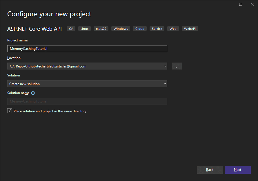Click the Location combo box field

(87, 66)
